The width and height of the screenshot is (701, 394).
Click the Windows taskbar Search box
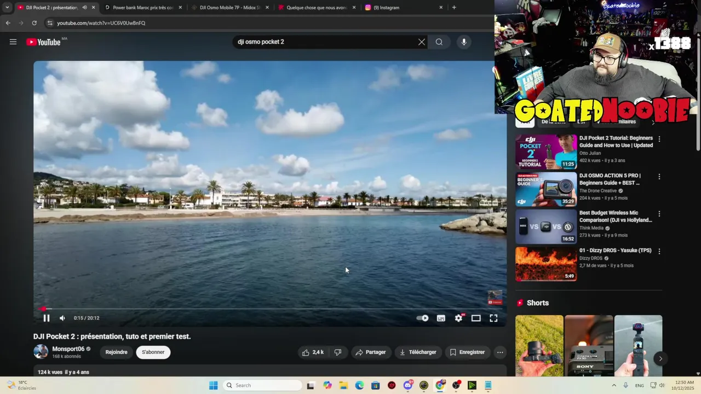tap(263, 385)
